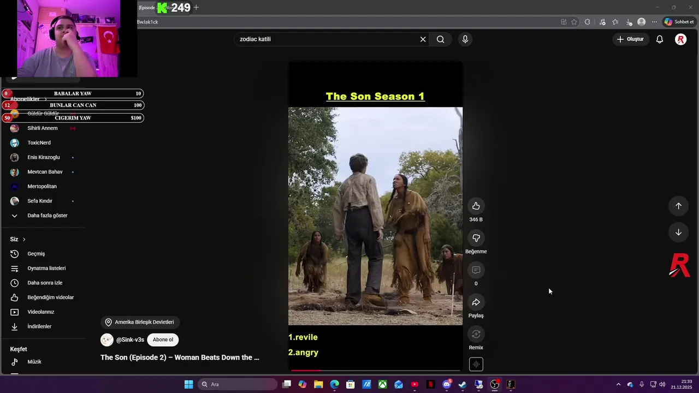
Task: Open the Remix option
Action: click(476, 334)
